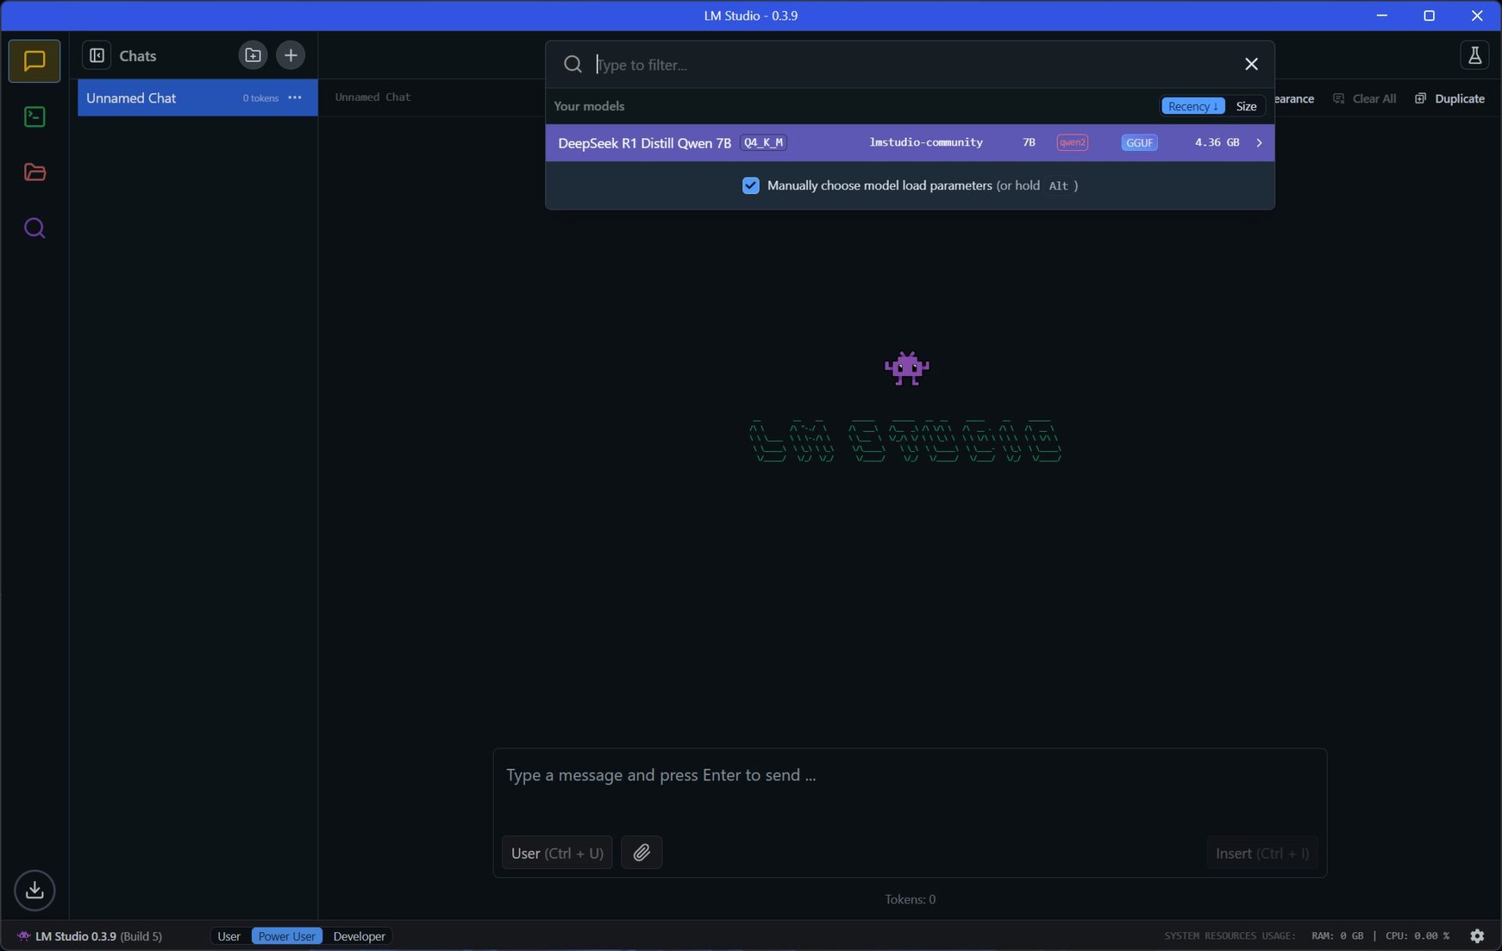
Task: Switch to Power User mode
Action: pos(286,936)
